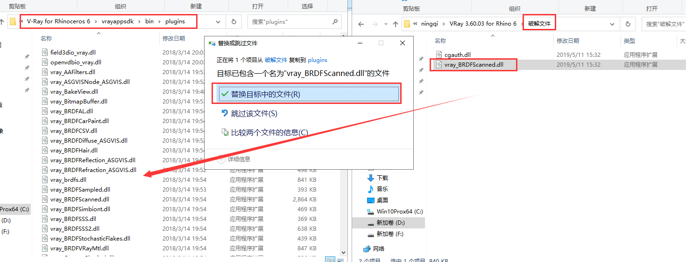Click the vray_BitmapBuffer.dll file icon

click(45, 101)
